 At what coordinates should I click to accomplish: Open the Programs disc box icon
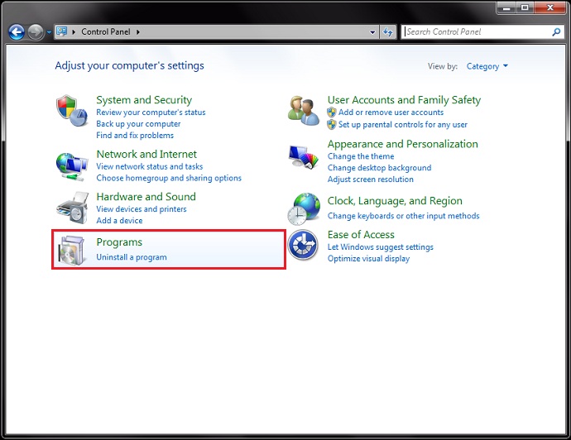click(73, 251)
